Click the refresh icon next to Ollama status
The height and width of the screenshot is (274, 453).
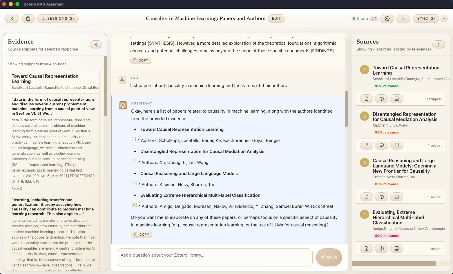[x=374, y=18]
